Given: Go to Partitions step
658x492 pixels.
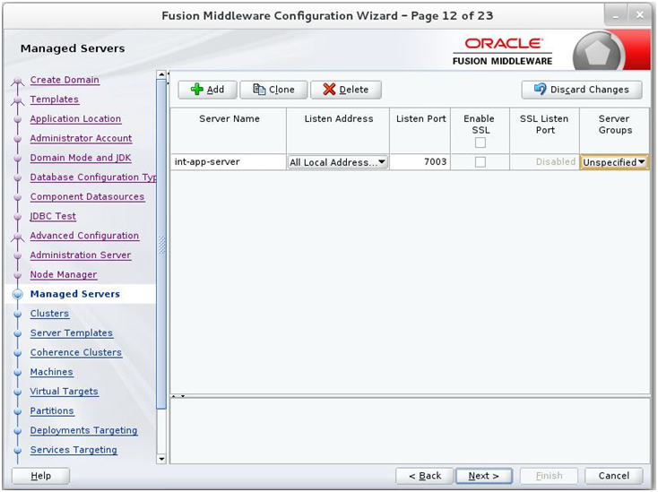Looking at the screenshot, I should pos(52,410).
